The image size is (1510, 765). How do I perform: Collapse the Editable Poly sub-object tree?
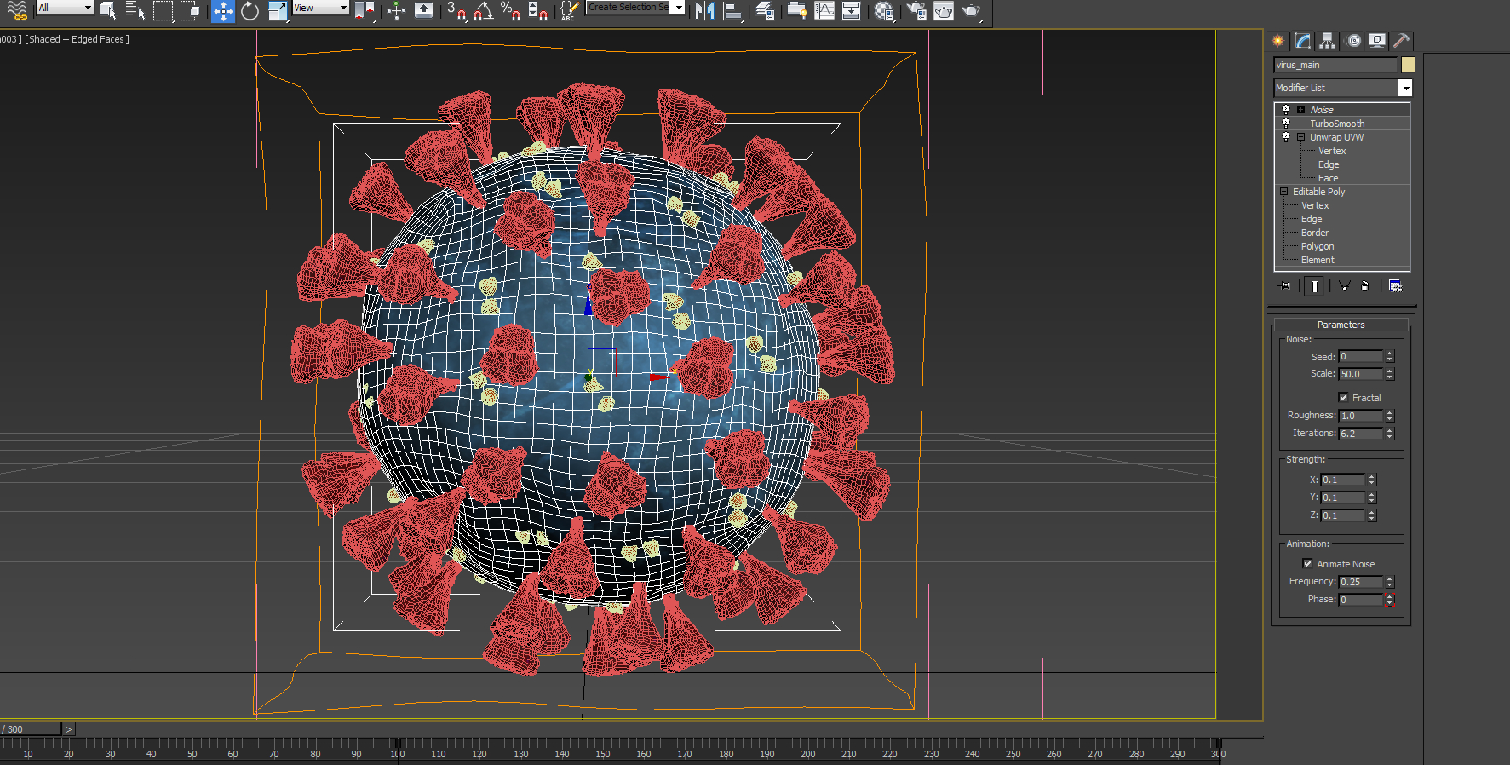click(1283, 192)
